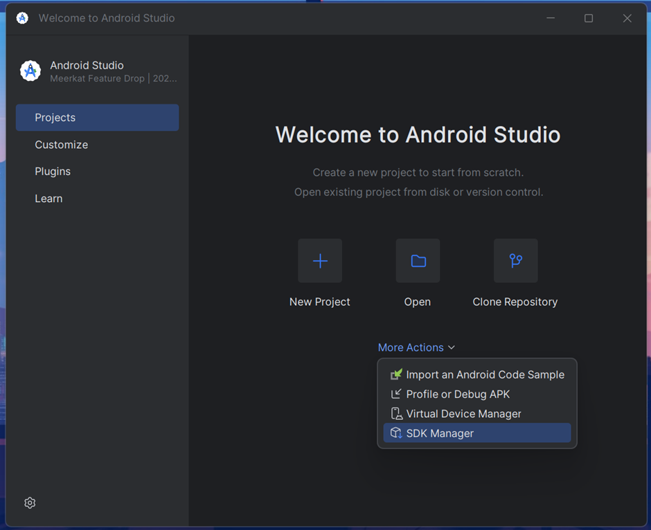Click the Profile or Debug APK icon
The image size is (651, 530).
(x=396, y=394)
